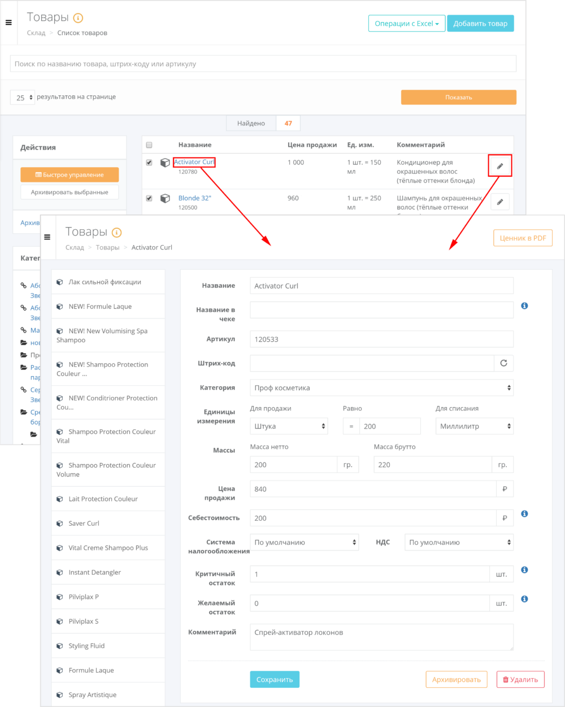
Task: Click the Быстрое управление button
Action: coord(69,175)
